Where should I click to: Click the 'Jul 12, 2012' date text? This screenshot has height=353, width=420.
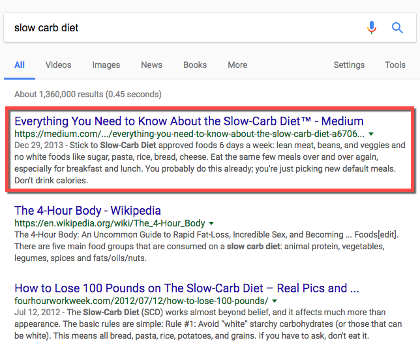click(37, 313)
